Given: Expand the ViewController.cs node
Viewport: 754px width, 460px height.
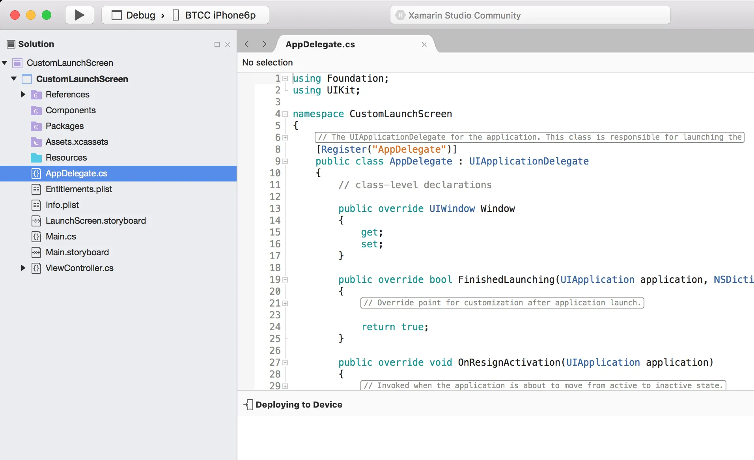Looking at the screenshot, I should (x=23, y=268).
